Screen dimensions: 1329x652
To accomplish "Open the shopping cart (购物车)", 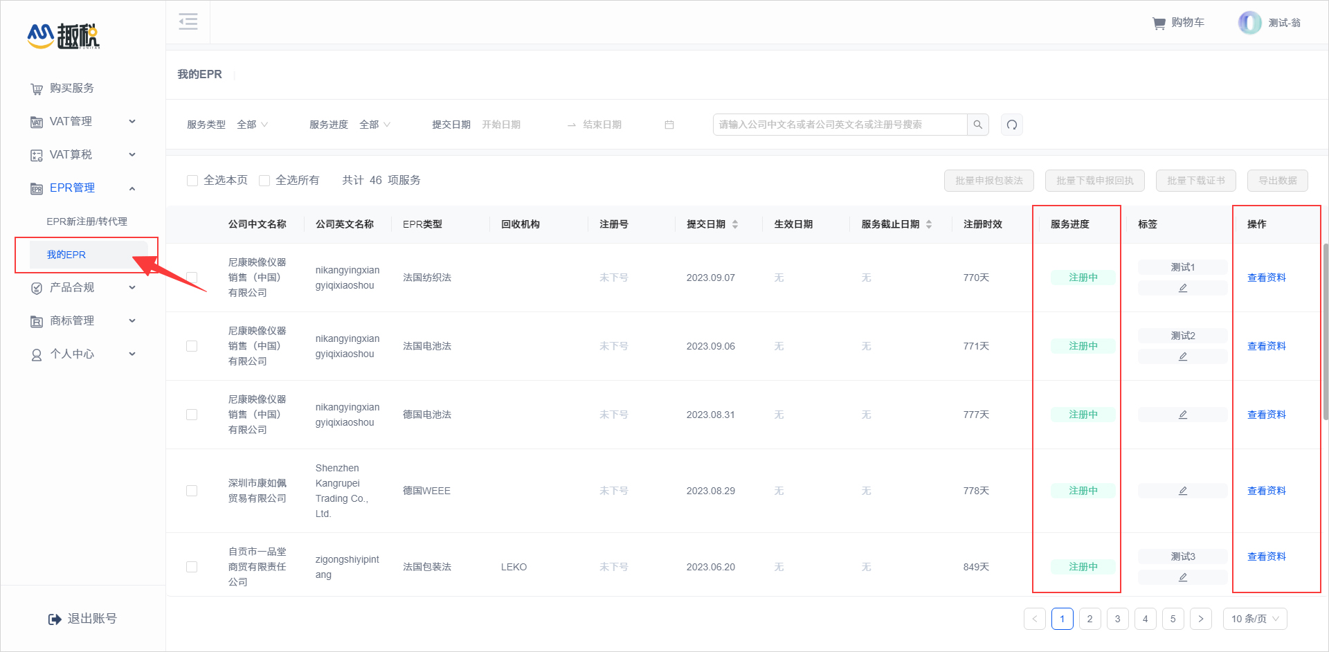I will click(1178, 23).
